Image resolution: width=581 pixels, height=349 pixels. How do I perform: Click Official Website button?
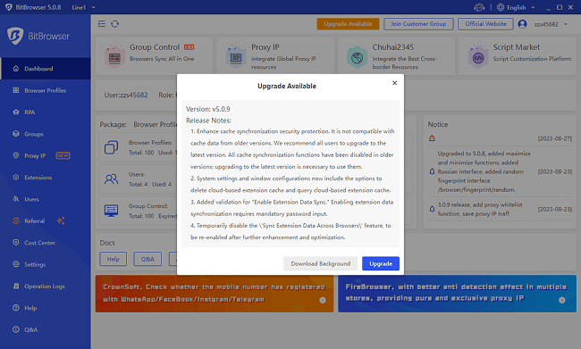point(485,24)
